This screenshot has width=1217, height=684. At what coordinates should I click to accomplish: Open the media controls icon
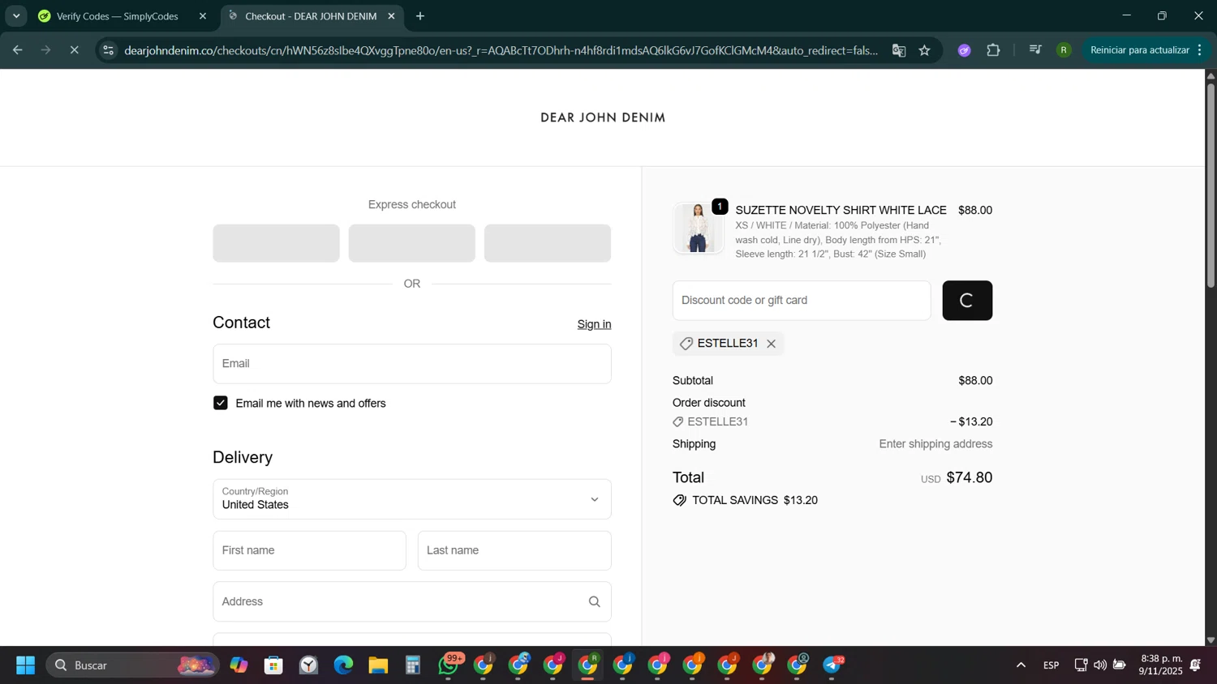pyautogui.click(x=1035, y=50)
